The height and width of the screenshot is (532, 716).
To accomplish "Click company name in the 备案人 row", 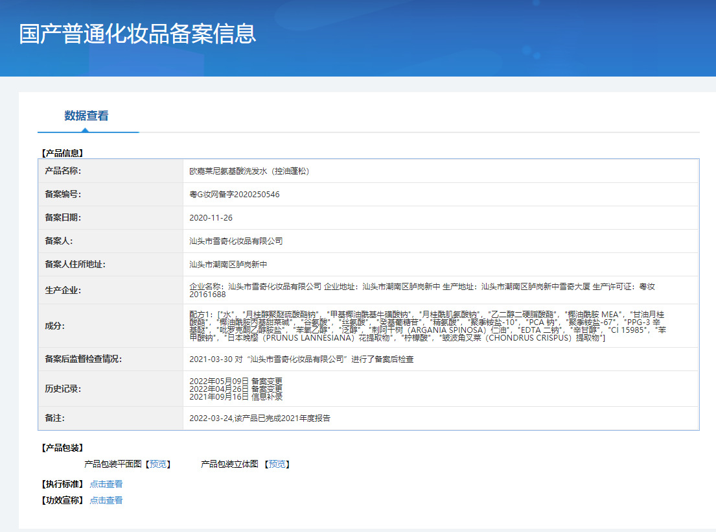I will tap(236, 241).
